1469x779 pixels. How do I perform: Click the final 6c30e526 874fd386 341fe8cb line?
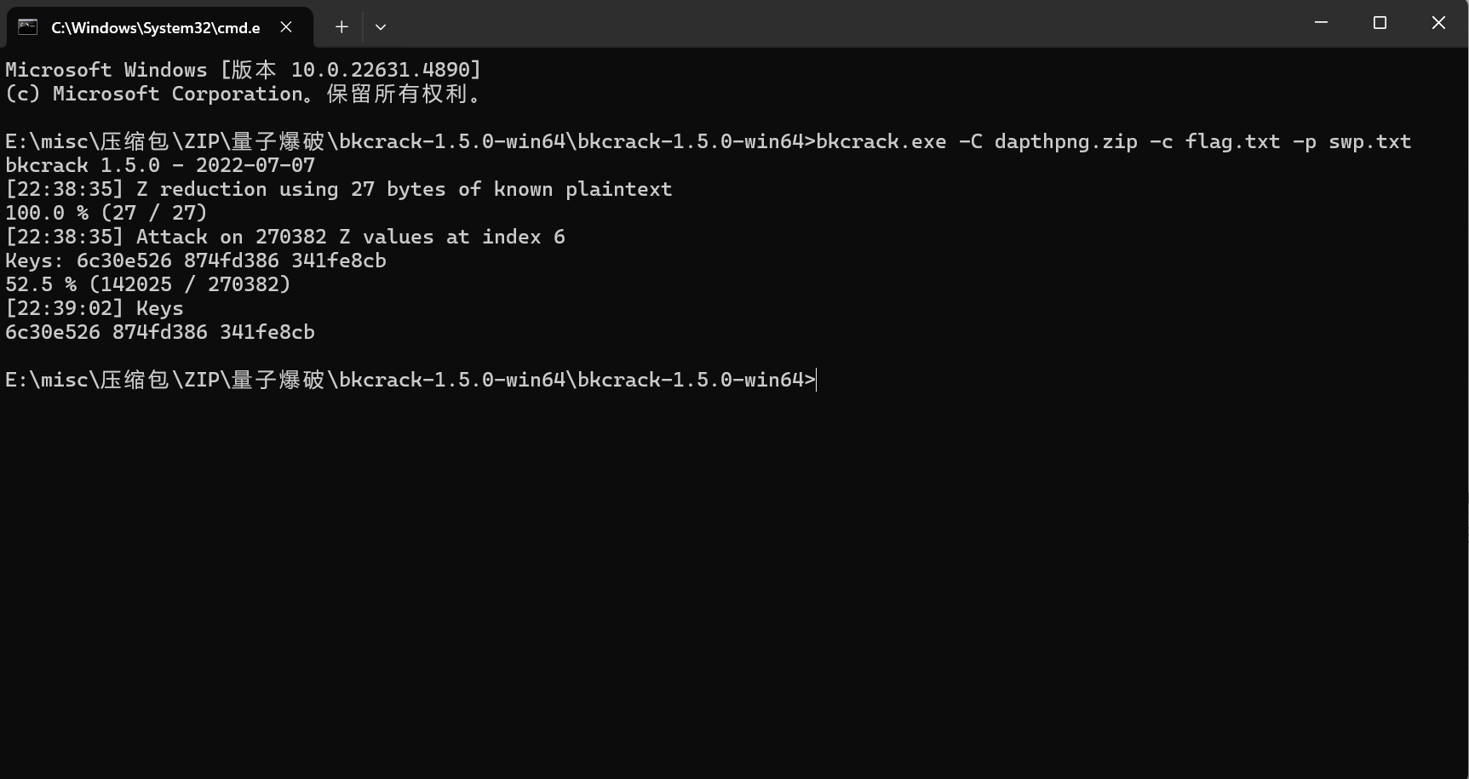click(x=160, y=332)
